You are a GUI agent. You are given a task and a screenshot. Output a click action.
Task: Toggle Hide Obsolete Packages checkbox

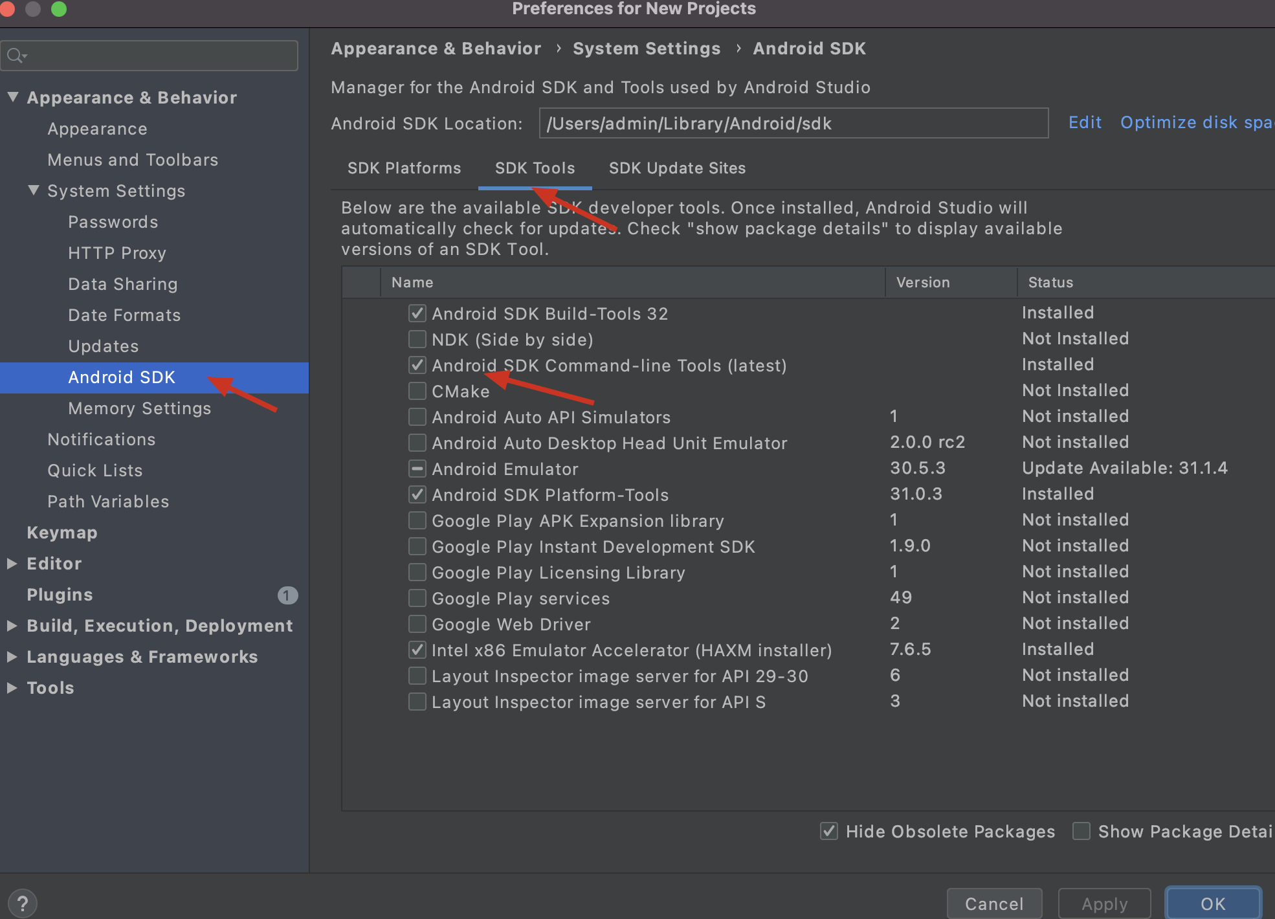click(x=829, y=832)
